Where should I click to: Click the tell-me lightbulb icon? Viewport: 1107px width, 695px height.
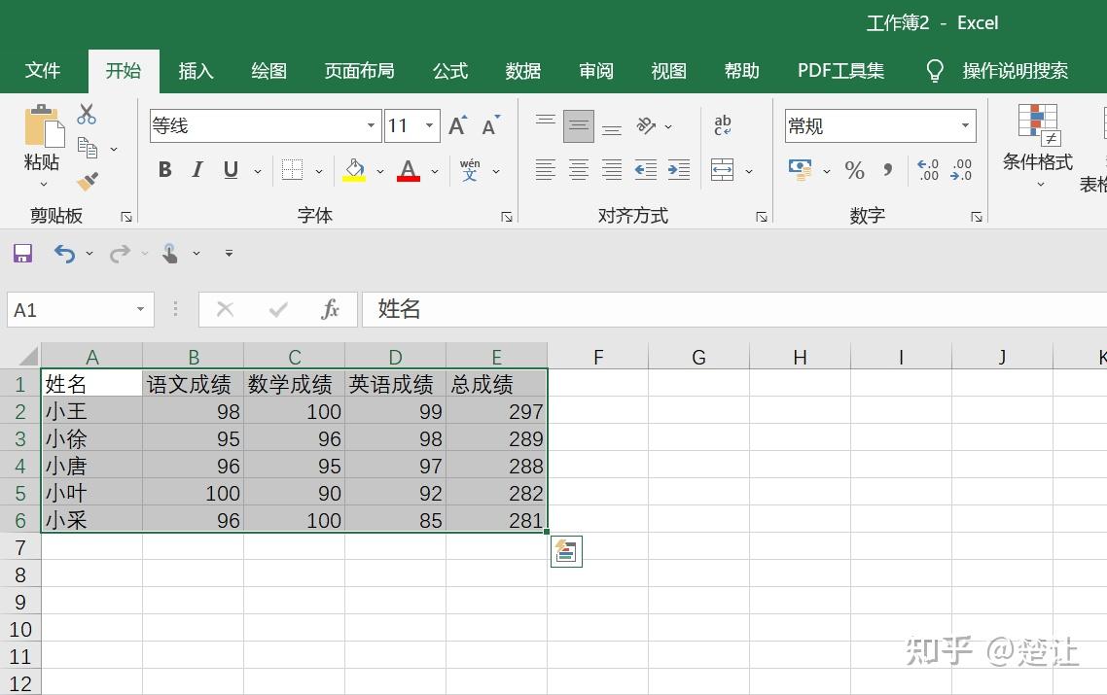point(934,71)
